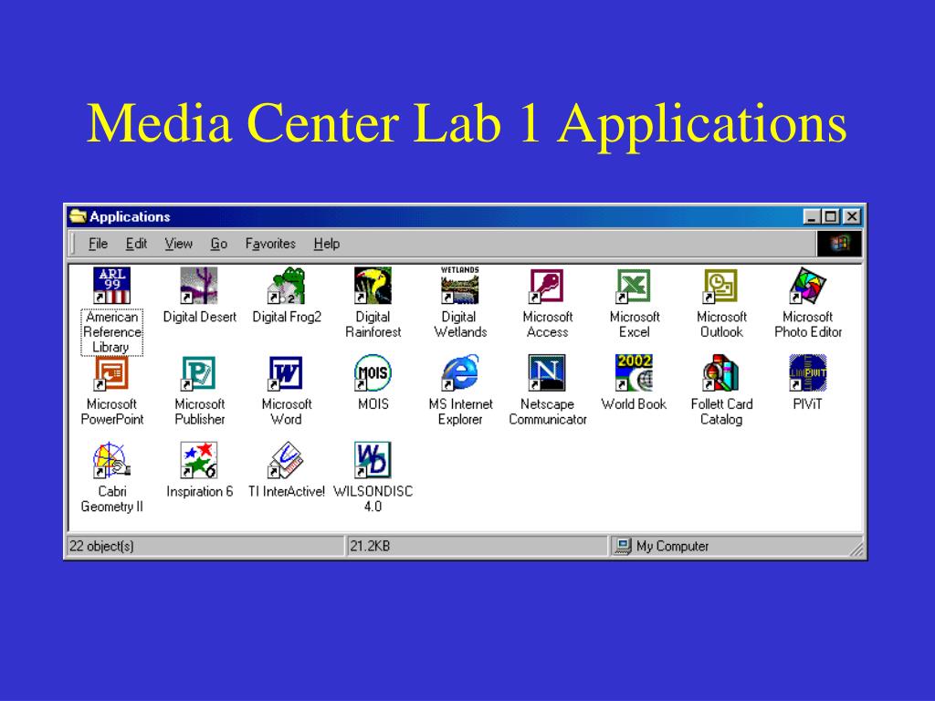Open the File menu
This screenshot has height=701, width=935.
98,243
